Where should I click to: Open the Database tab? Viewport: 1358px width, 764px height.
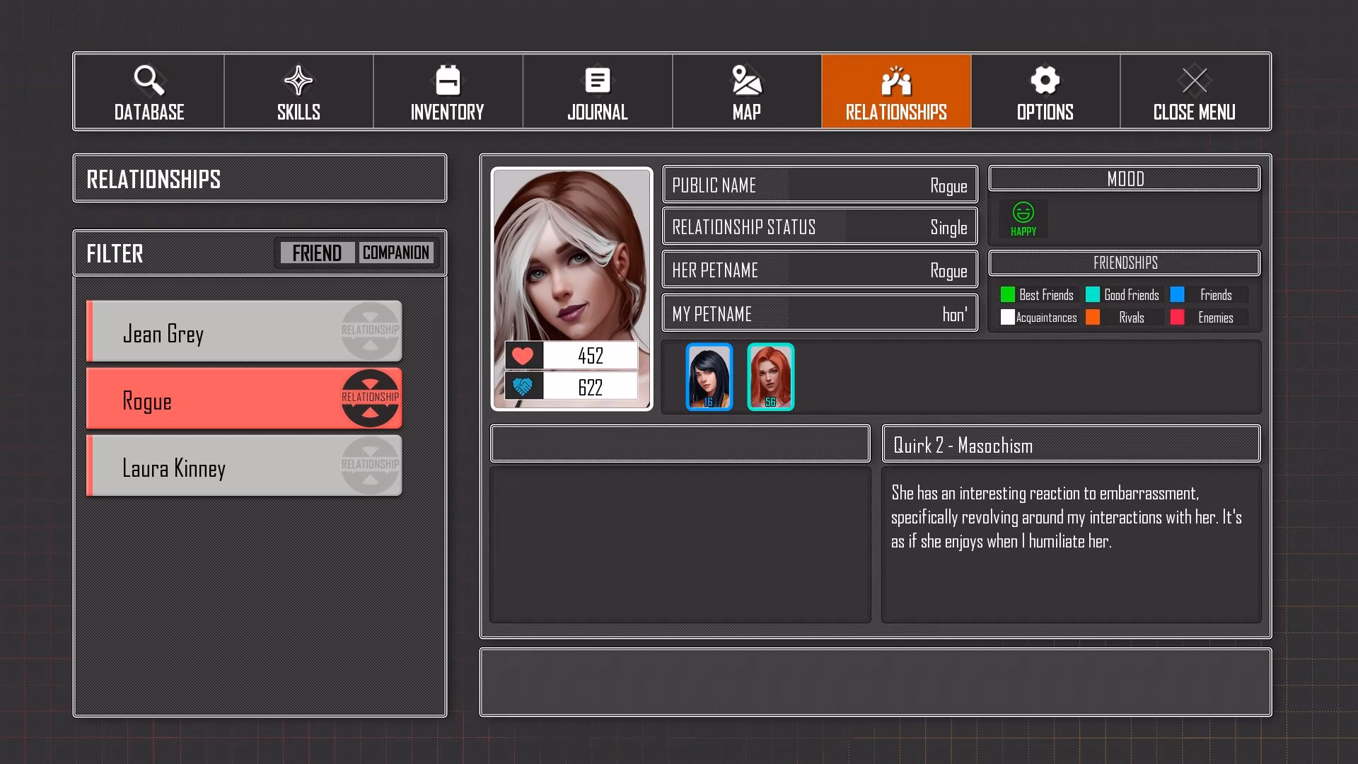coord(149,91)
